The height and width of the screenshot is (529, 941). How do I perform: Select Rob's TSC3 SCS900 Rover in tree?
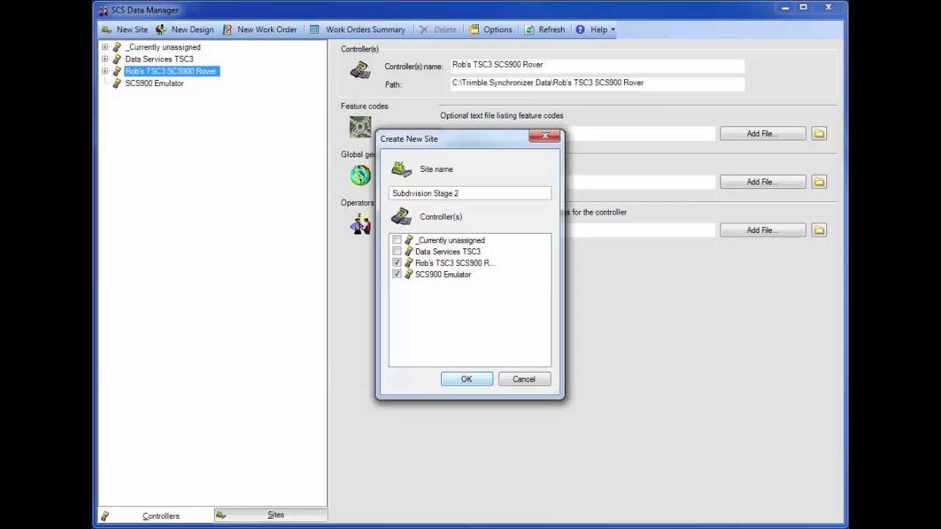(x=171, y=71)
